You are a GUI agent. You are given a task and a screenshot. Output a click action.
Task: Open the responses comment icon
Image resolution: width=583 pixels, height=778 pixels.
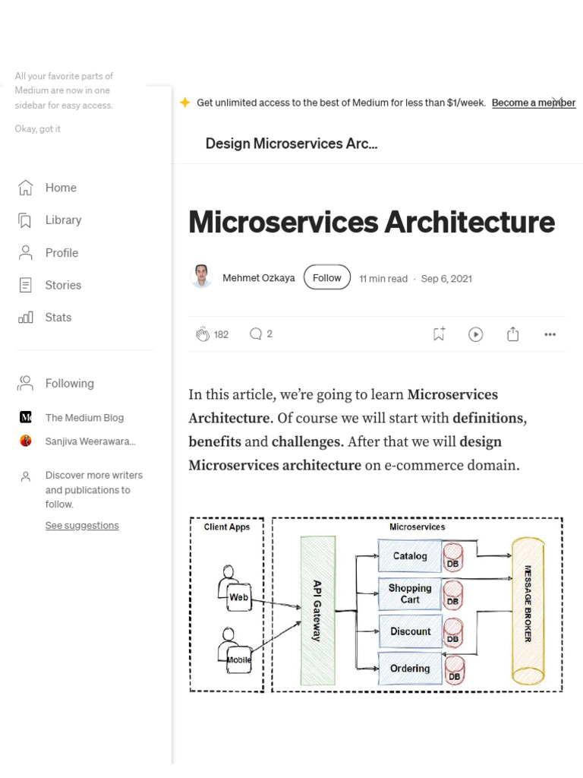[255, 334]
